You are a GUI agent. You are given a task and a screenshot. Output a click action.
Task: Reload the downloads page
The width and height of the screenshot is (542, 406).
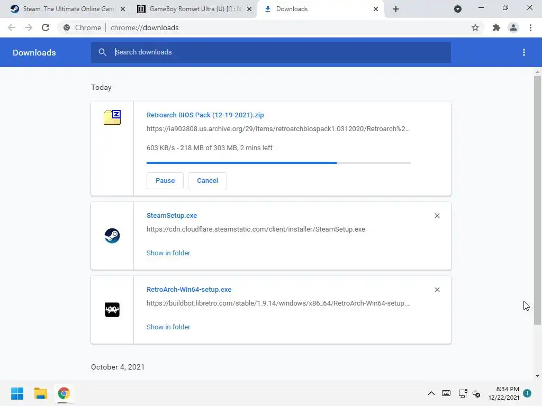46,27
